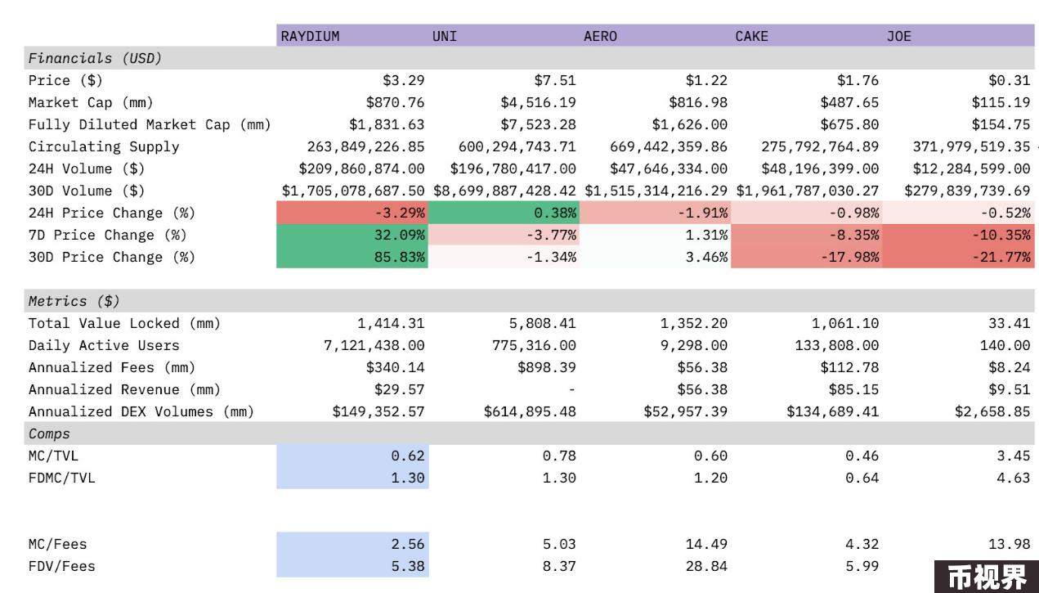Select JOE's 7D change -10.35%
The image size is (1039, 593).
click(x=959, y=235)
